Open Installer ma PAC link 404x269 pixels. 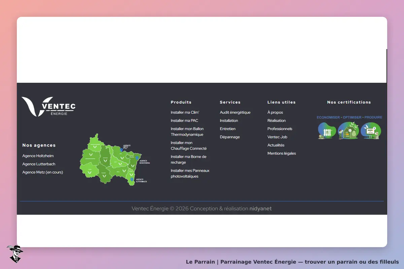click(x=184, y=120)
